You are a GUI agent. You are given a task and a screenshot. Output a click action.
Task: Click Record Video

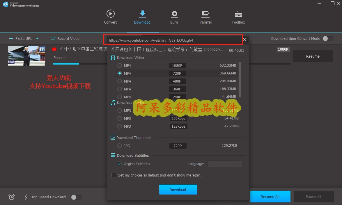65,39
